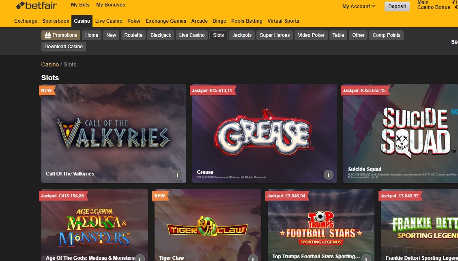Open Age Of The Gods Medusa & Monsters

click(95, 225)
